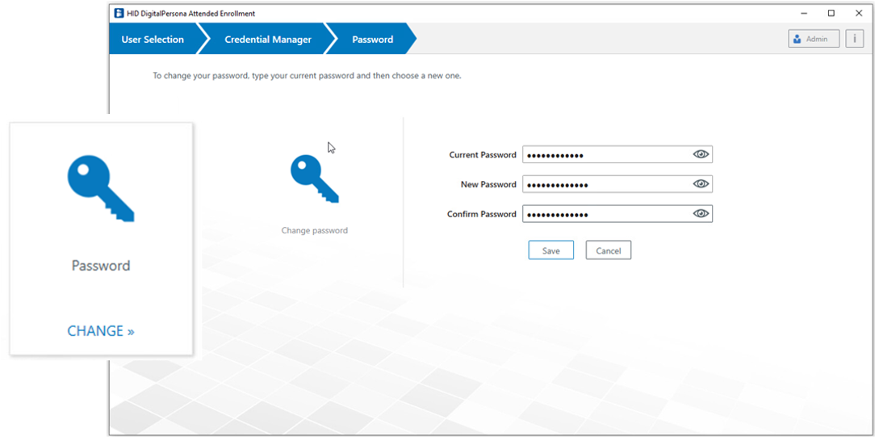Cancel the password change
Viewport: 879px width, 441px height.
(608, 250)
